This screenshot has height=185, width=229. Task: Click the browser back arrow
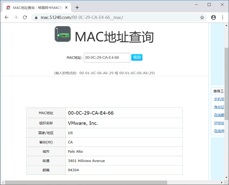coord(7,17)
